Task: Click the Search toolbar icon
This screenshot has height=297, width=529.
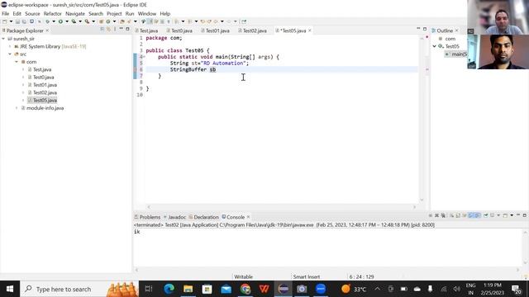Action: [x=129, y=21]
